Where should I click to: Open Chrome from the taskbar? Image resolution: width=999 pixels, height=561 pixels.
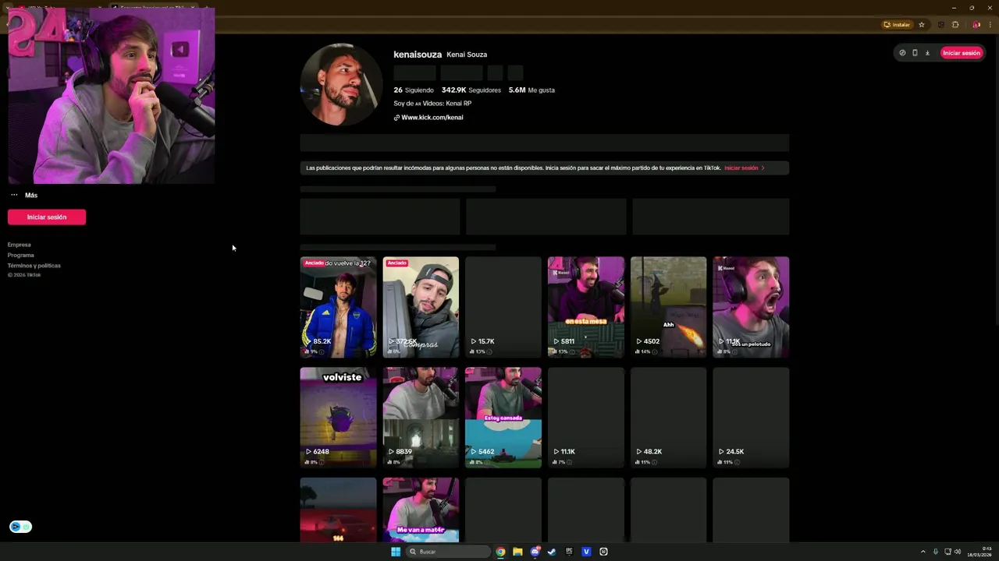pyautogui.click(x=500, y=552)
